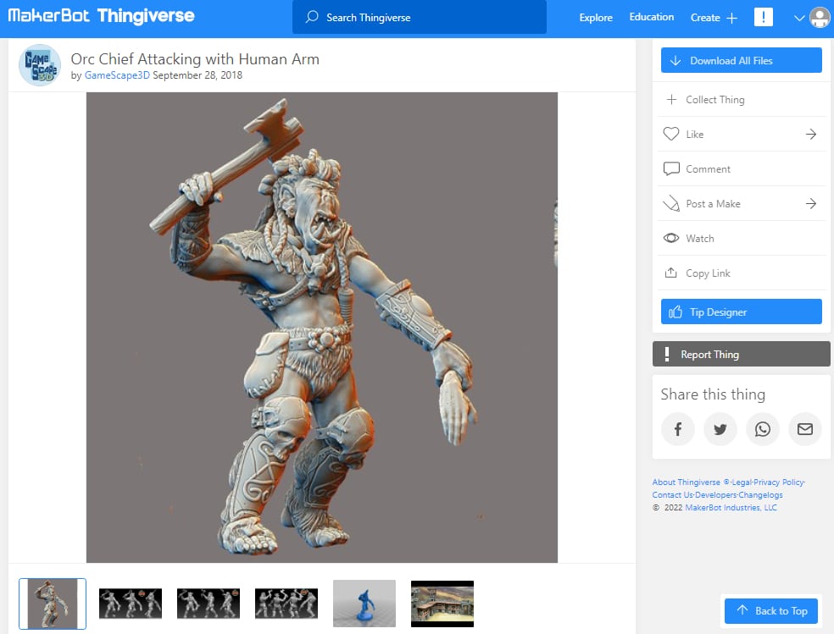Viewport: 834px width, 634px height.
Task: Select the fourth thumbnail of orc group
Action: (286, 604)
